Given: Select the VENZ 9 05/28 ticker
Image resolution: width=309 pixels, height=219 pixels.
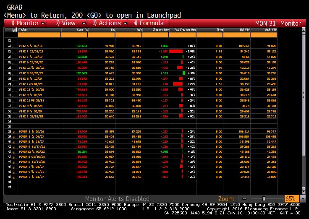Looking at the screenshot, I should pos(31,106).
